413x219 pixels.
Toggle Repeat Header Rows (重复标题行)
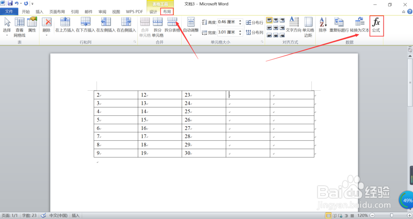(339, 25)
